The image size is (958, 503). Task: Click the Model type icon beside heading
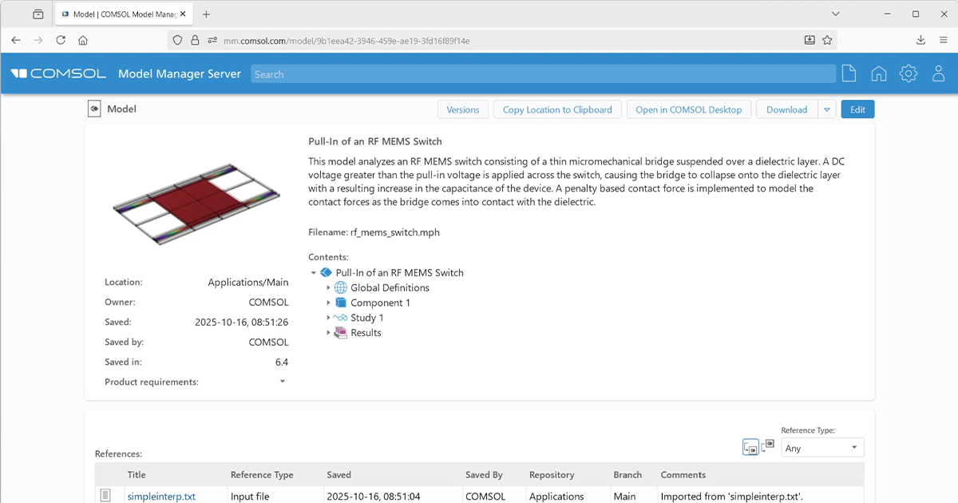coord(94,109)
